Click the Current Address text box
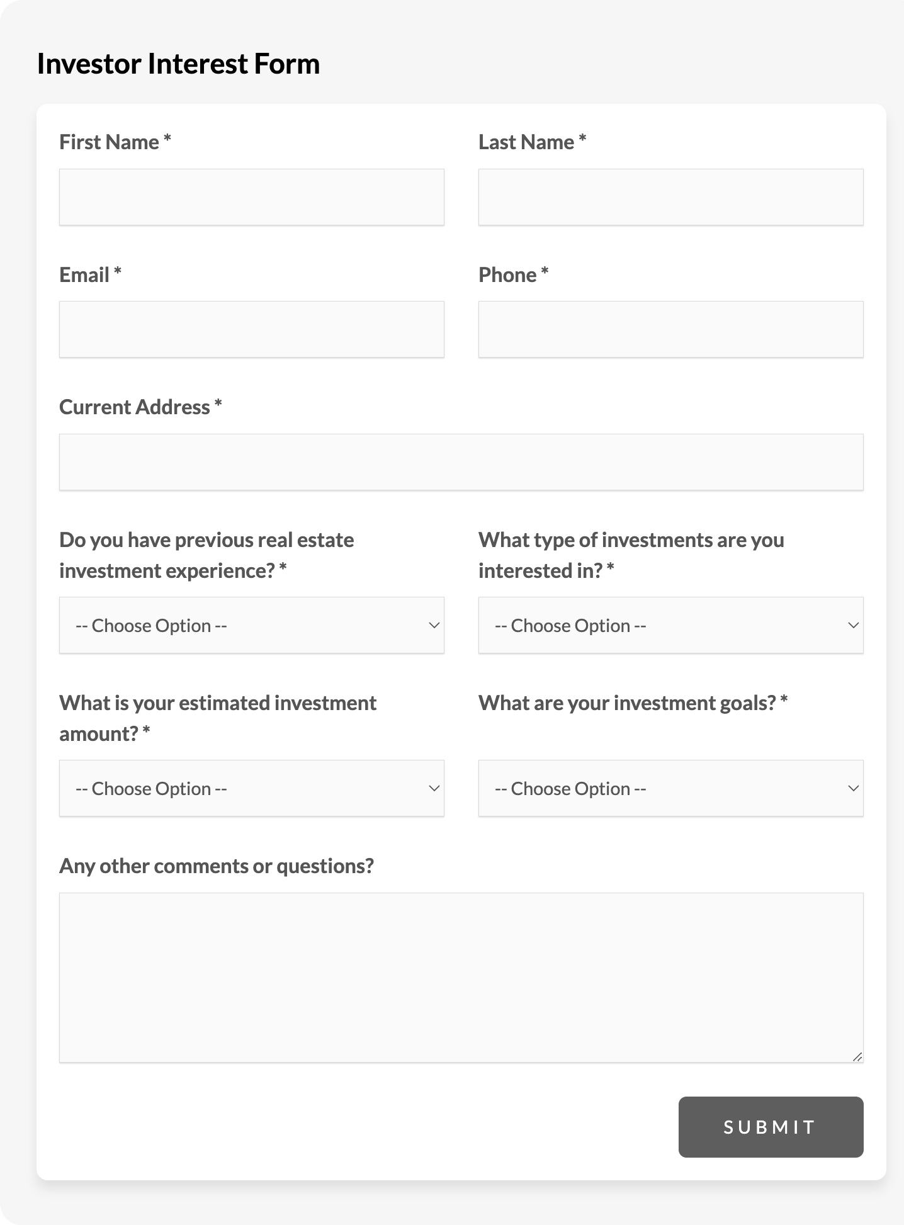This screenshot has height=1225, width=904. 461,462
